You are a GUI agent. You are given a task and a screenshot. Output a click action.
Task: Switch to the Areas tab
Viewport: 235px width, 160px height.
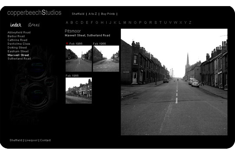(x=34, y=25)
